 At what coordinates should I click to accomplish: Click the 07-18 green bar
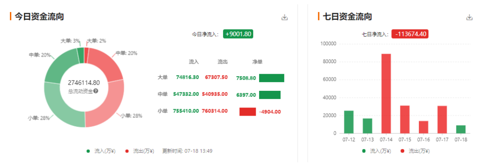461,129
